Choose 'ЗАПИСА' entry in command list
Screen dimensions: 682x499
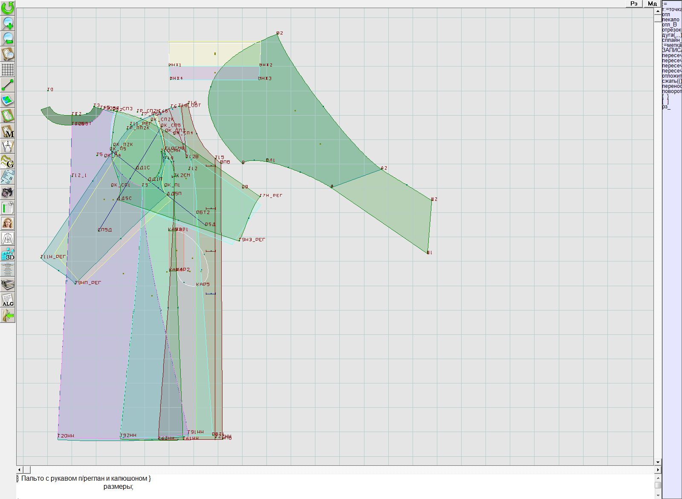pos(671,50)
